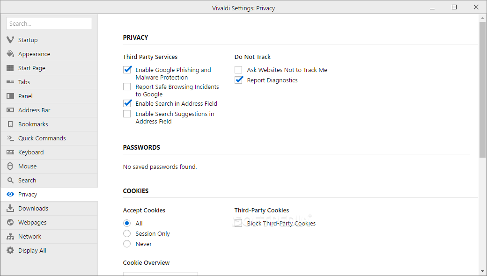
Task: Select the Bookmarks icon in sidebar
Action: coord(10,124)
